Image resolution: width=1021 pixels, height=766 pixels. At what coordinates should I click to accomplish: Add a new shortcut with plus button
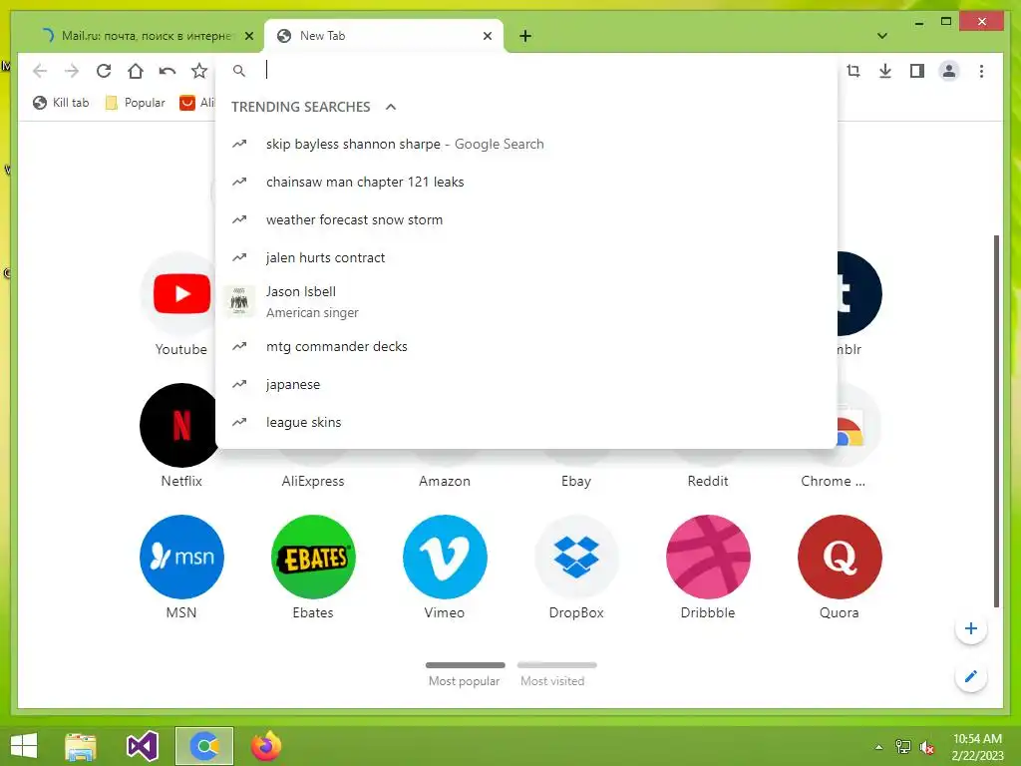pos(971,628)
